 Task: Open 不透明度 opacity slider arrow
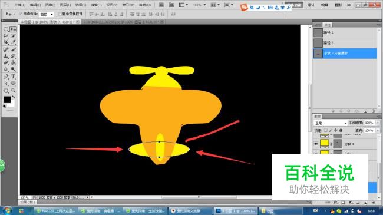tap(378, 123)
